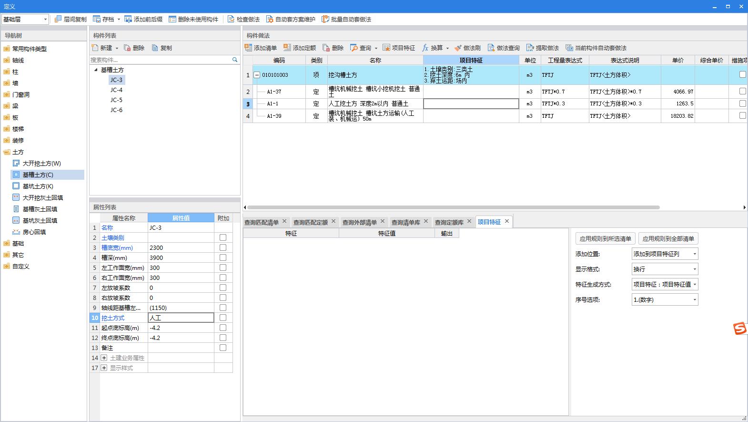Click 挖土方式 value cell 人工
The image size is (748, 422).
(x=181, y=318)
